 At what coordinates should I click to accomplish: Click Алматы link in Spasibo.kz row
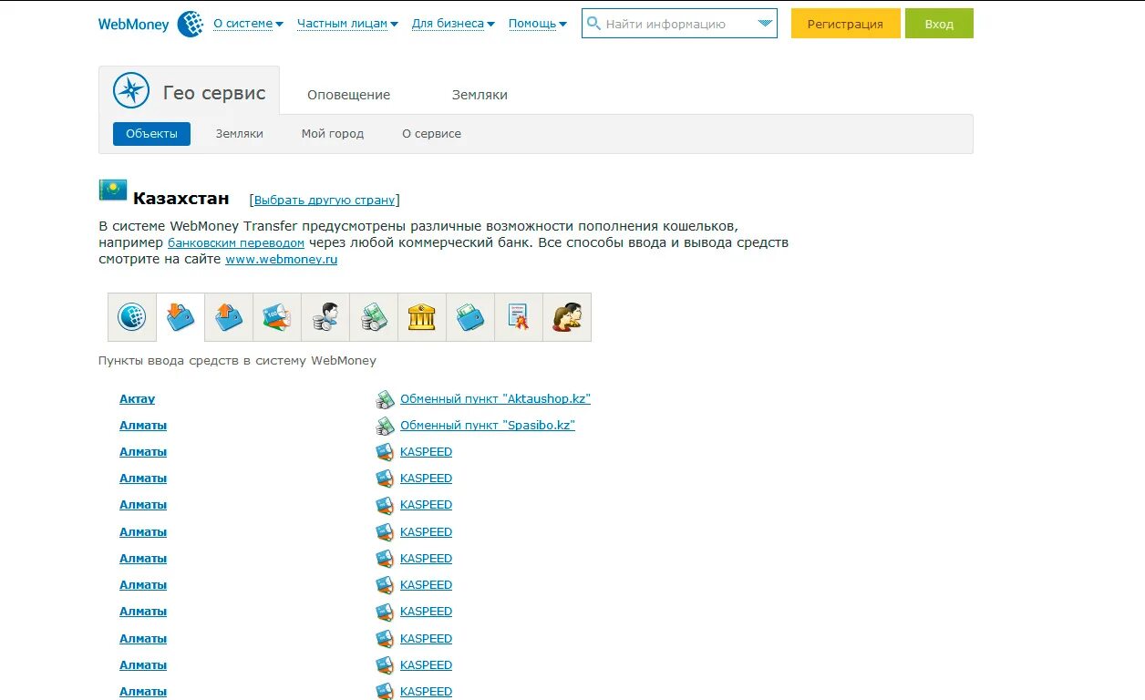click(143, 426)
